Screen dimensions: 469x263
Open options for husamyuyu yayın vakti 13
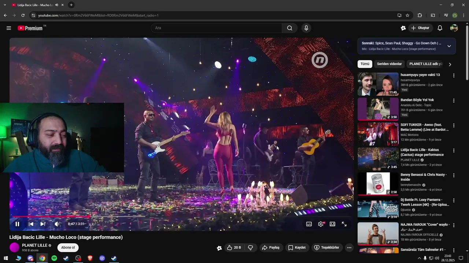[x=454, y=76]
